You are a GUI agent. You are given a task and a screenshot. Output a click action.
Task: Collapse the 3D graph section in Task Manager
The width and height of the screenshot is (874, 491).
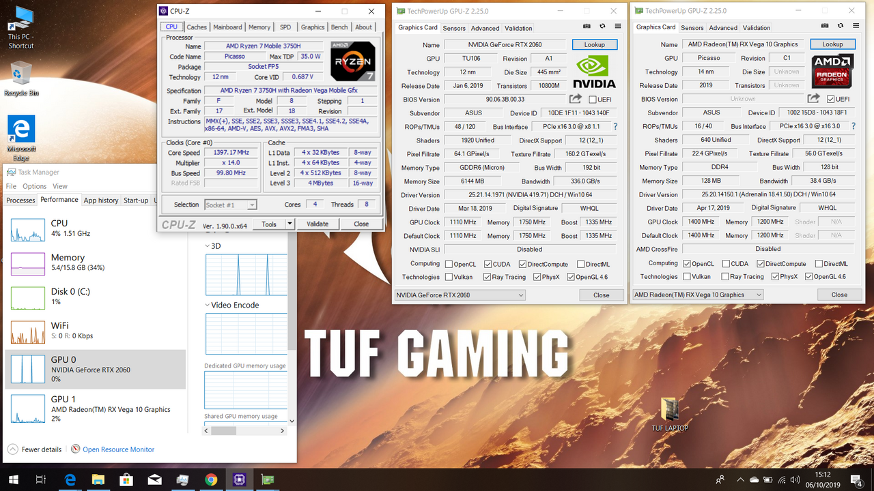208,246
